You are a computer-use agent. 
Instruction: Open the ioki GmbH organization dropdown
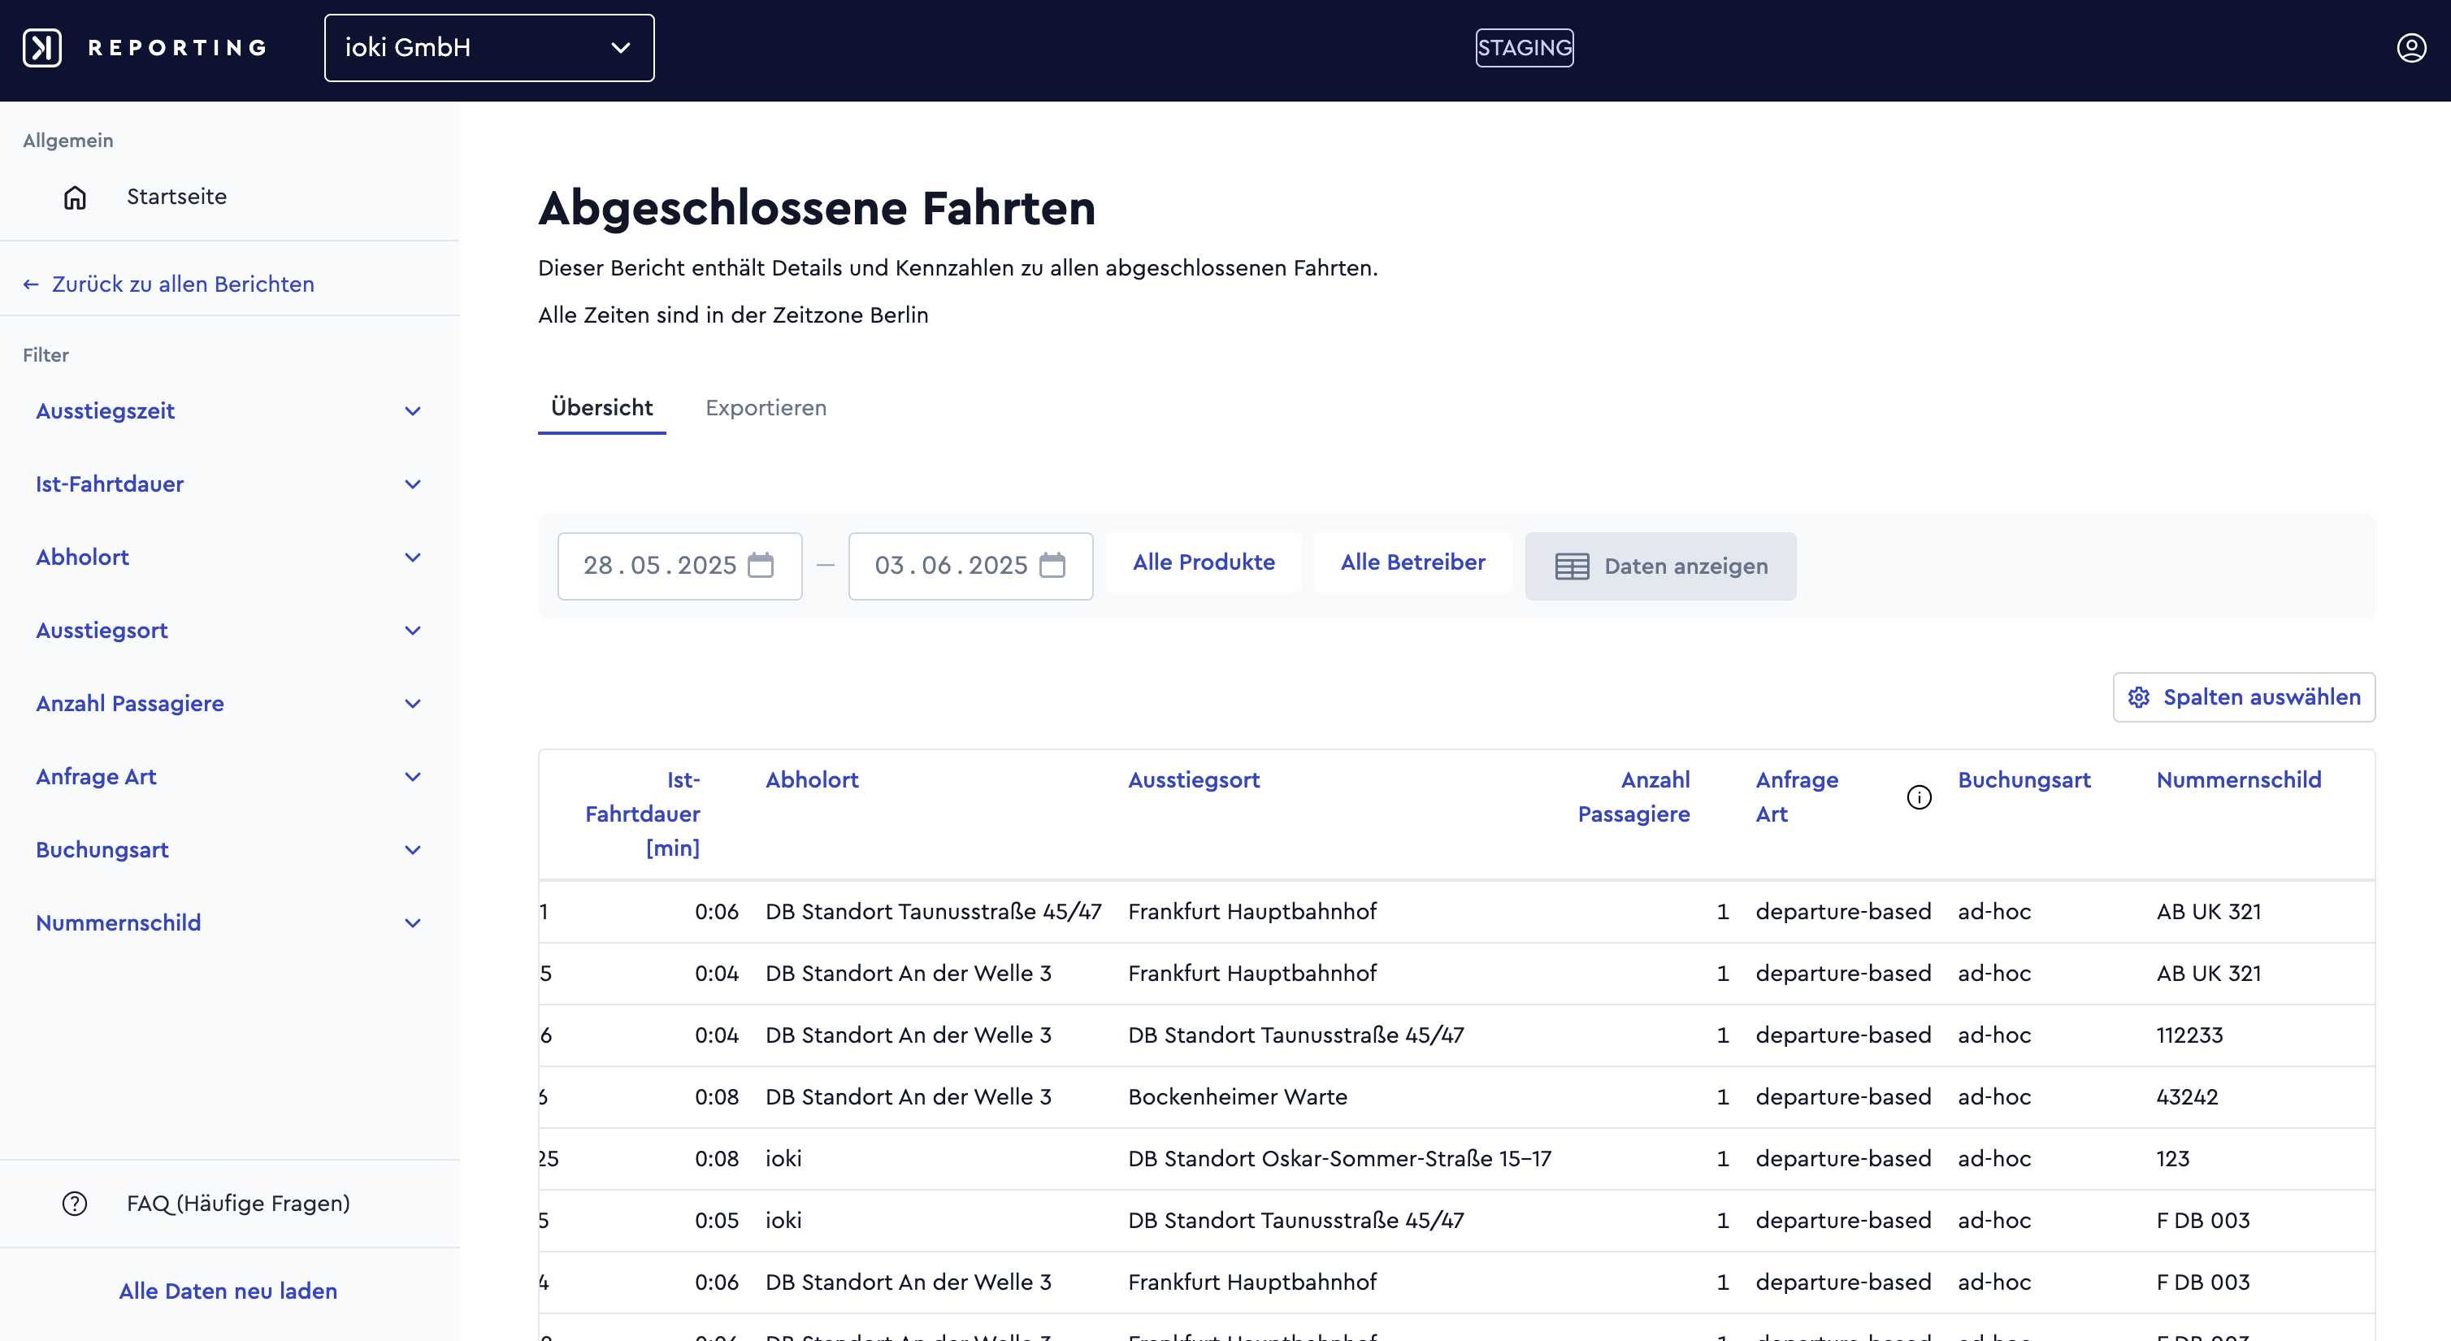pos(489,48)
